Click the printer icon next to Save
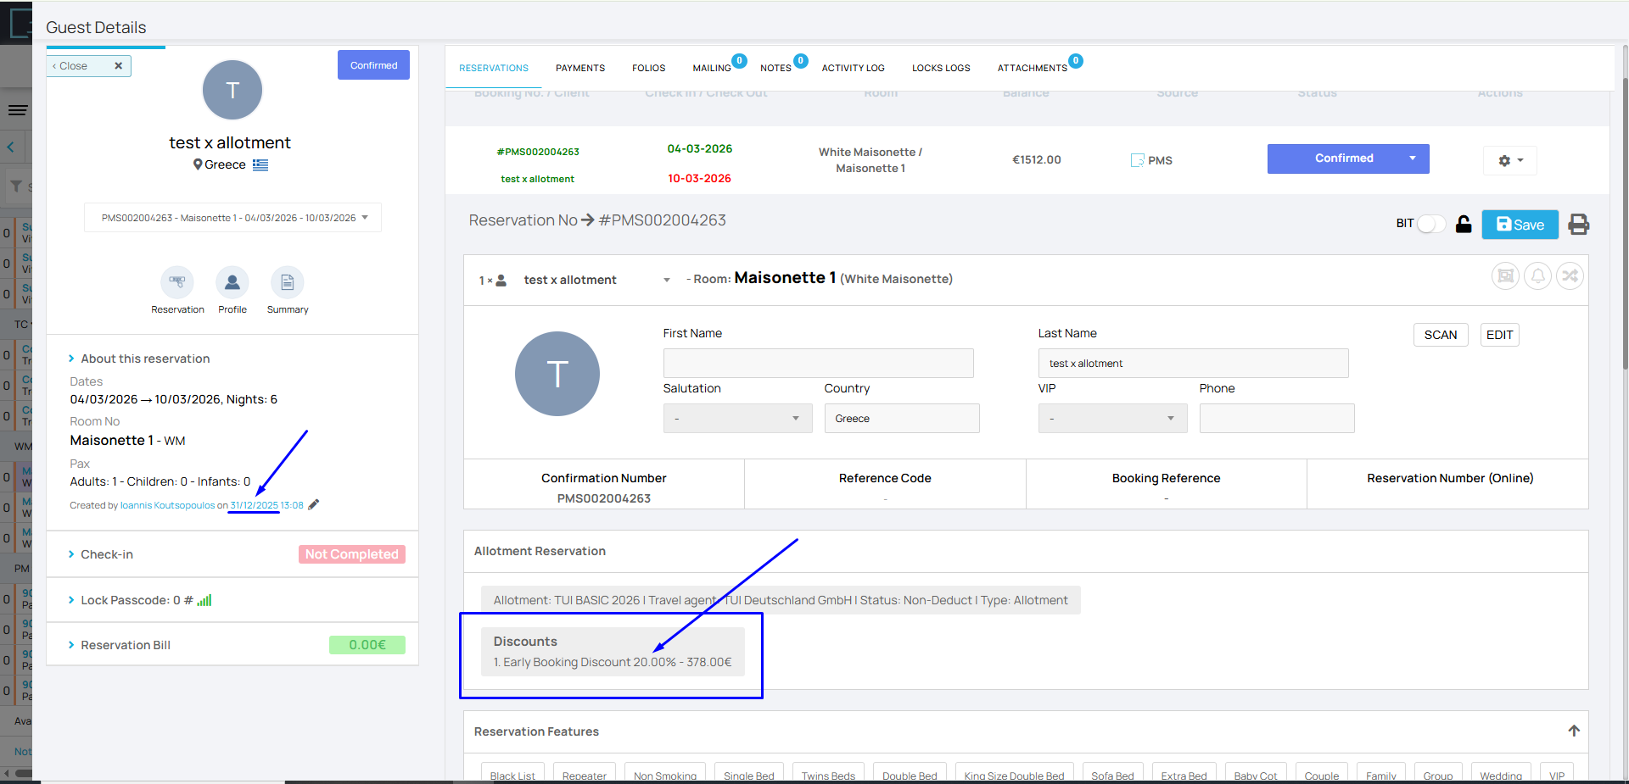 click(x=1578, y=225)
